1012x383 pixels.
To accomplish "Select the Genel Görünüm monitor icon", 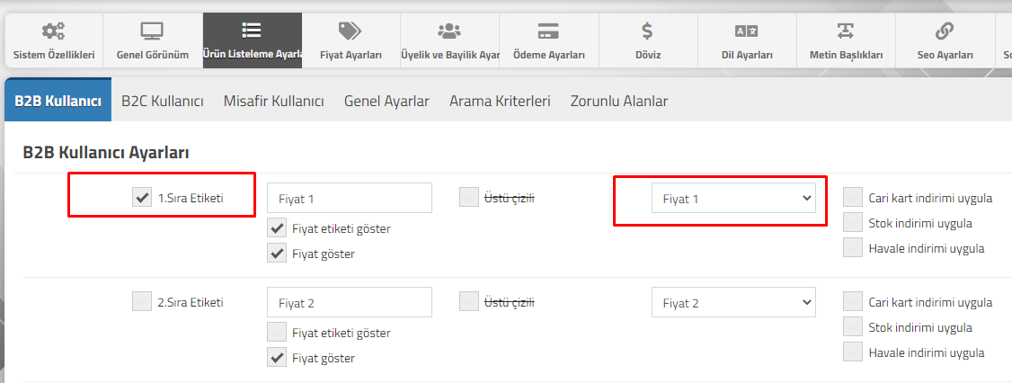I will pyautogui.click(x=152, y=31).
